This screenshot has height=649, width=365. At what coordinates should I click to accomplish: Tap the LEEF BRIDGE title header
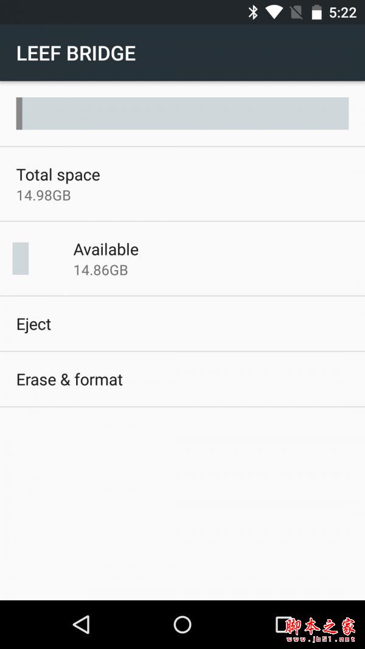[x=76, y=54]
